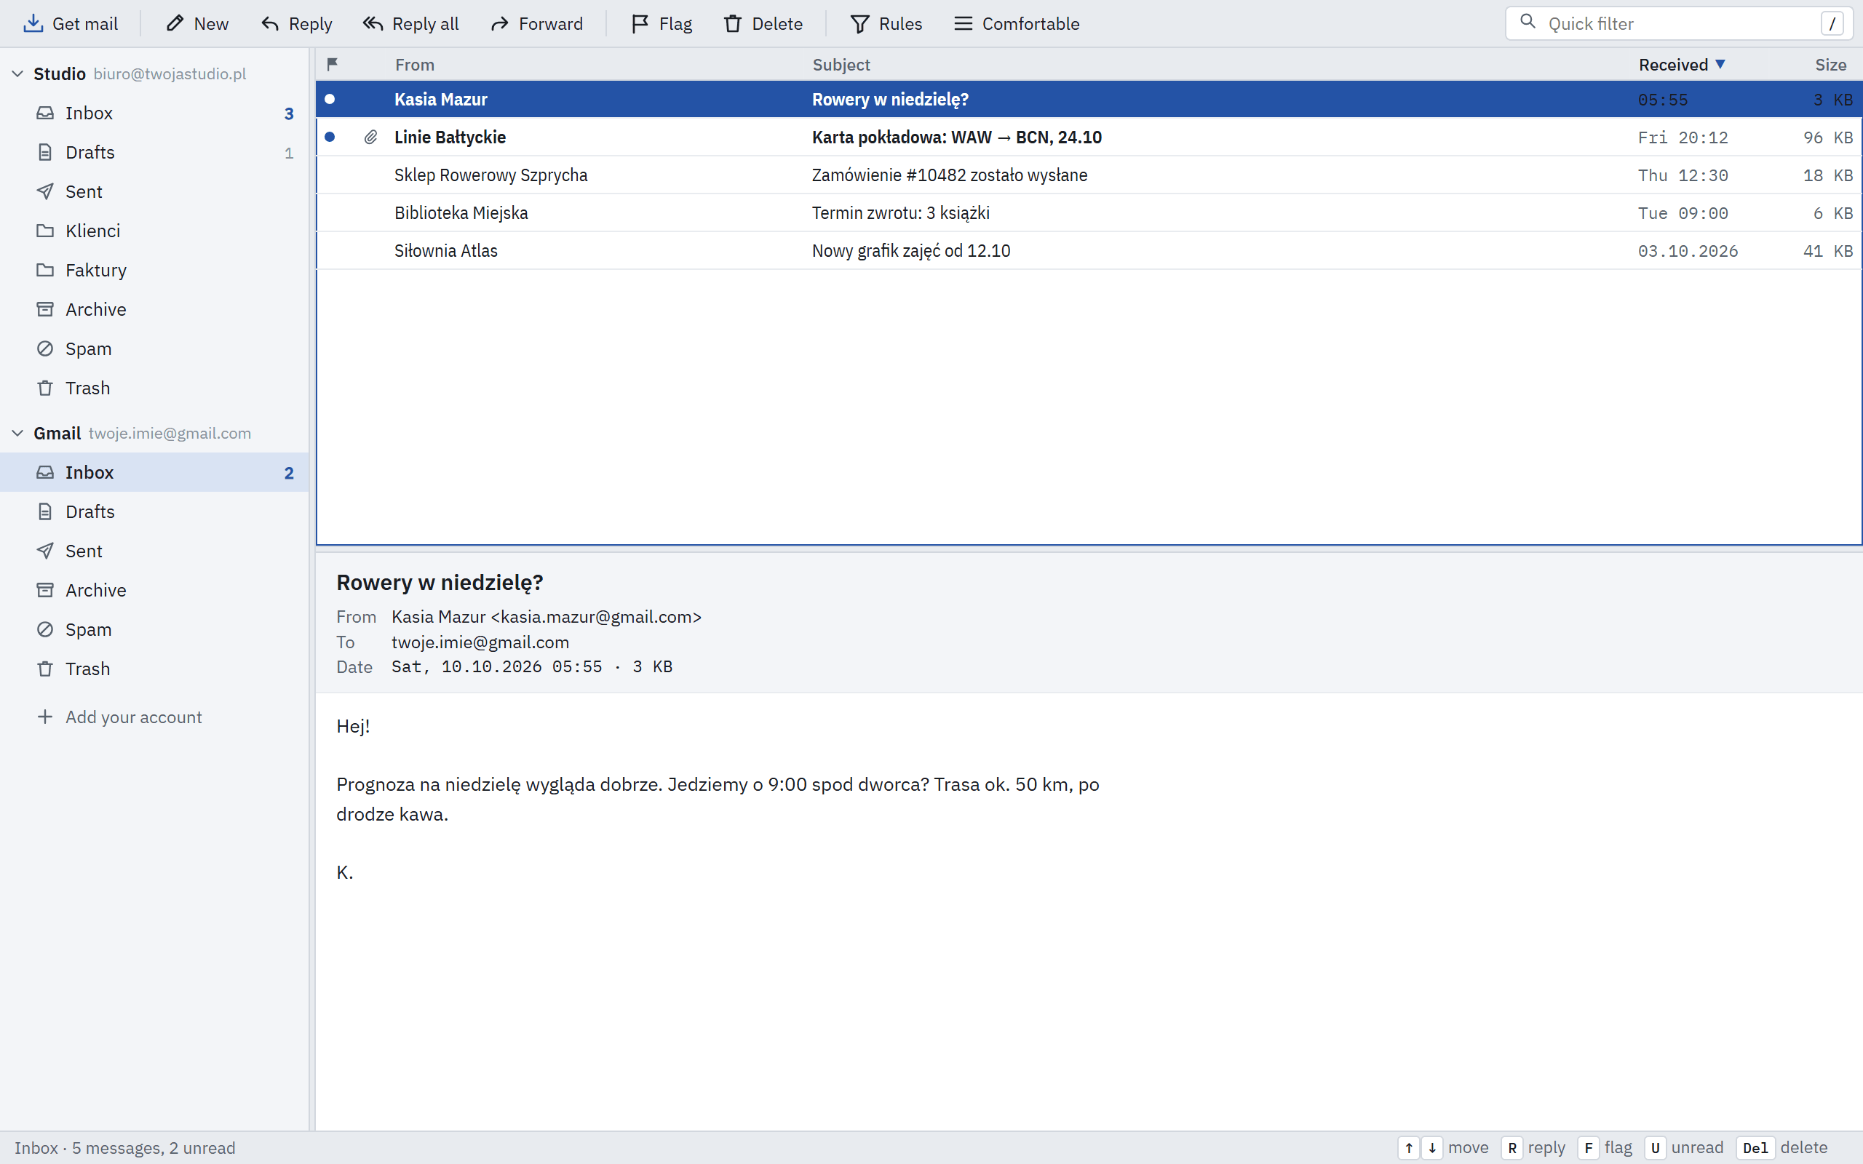Open the Rules filter settings
The image size is (1863, 1164).
coord(886,24)
